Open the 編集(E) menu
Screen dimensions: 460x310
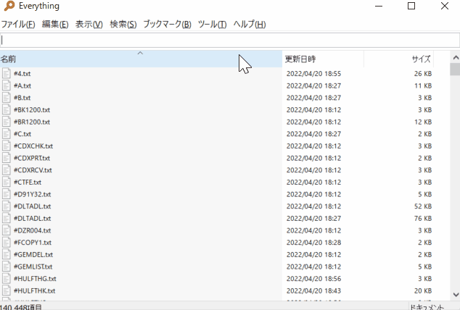(55, 24)
